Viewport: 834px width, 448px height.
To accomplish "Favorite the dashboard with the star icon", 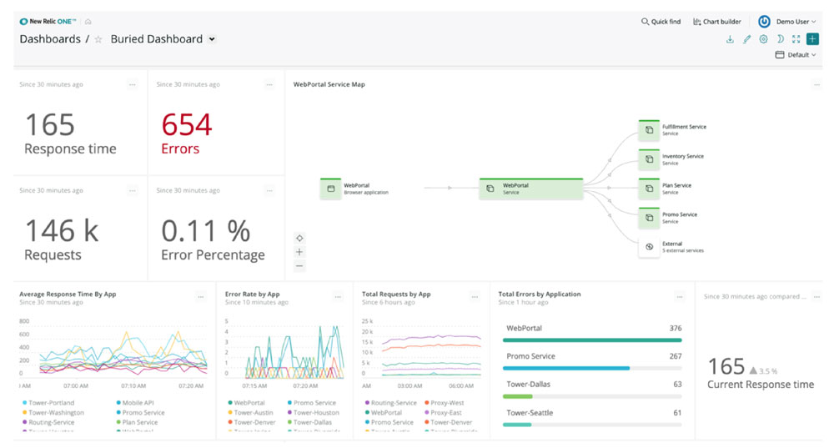I will 98,39.
